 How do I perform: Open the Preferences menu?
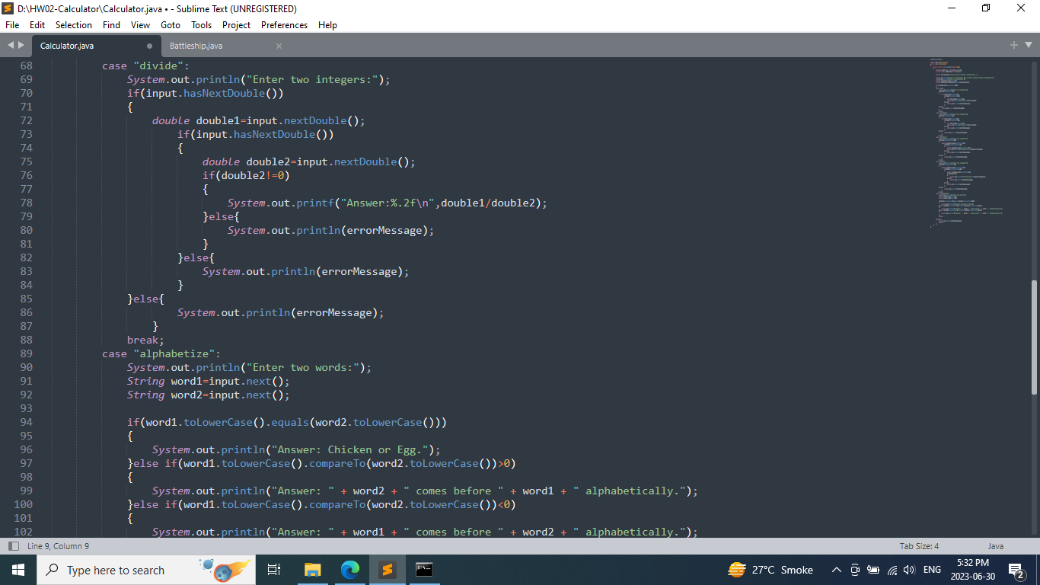tap(284, 24)
